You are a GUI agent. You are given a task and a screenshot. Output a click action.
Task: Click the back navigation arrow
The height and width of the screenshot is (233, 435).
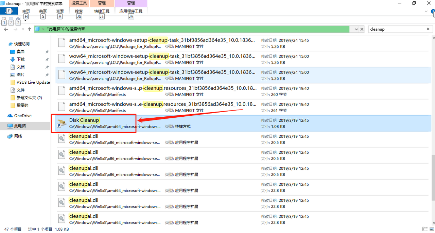pos(6,29)
